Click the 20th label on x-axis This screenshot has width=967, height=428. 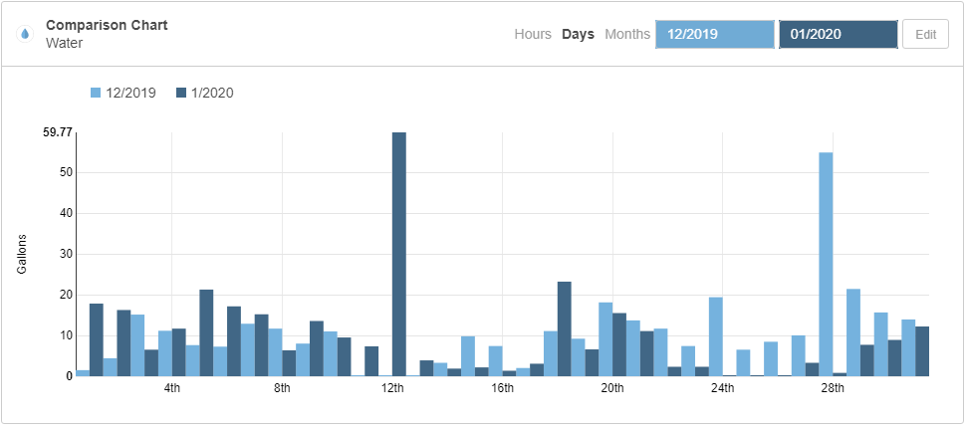point(612,388)
